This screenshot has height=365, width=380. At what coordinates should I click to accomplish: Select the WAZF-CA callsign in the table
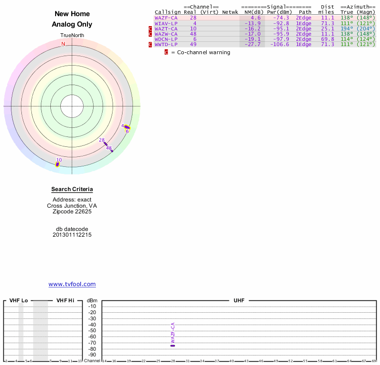[166, 18]
